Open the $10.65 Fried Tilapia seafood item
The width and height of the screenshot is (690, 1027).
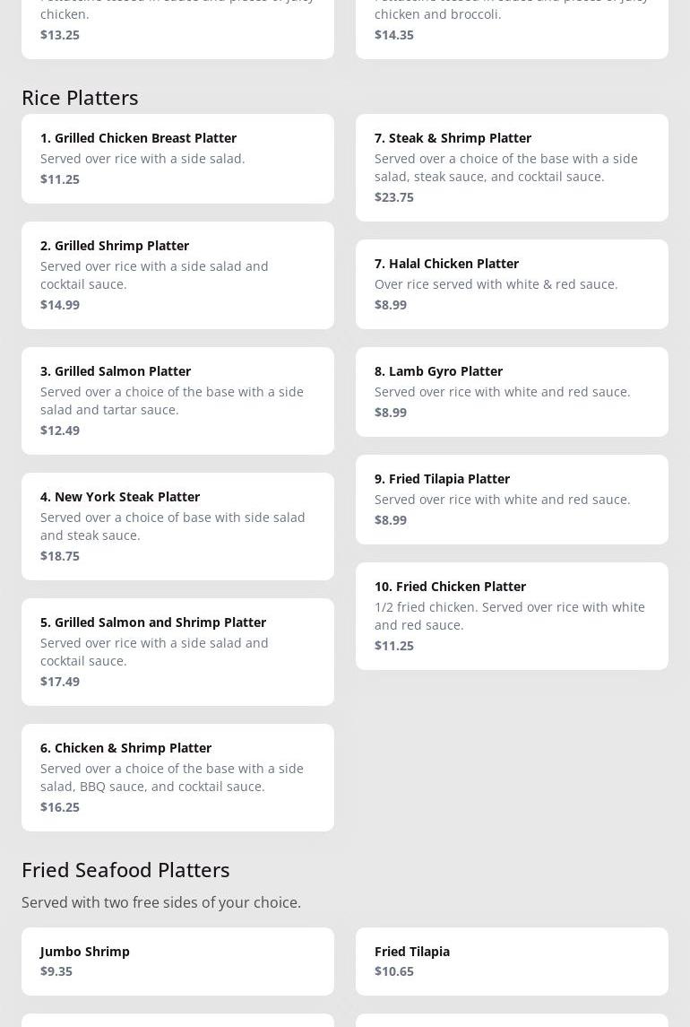click(x=512, y=961)
